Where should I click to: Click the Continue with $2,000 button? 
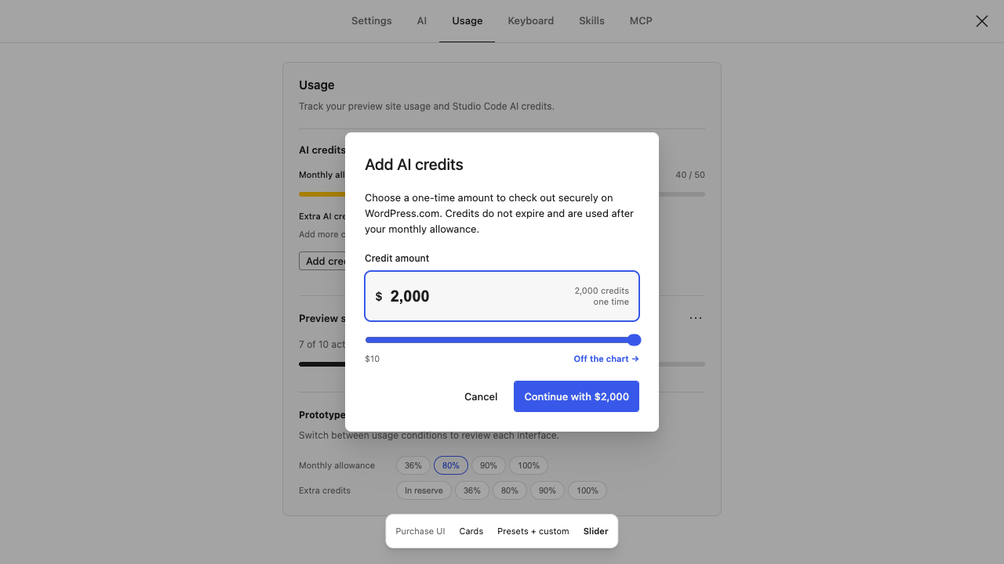[577, 396]
